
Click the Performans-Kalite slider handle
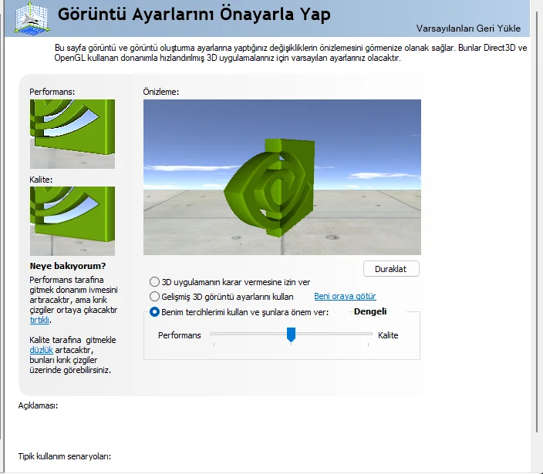click(292, 334)
